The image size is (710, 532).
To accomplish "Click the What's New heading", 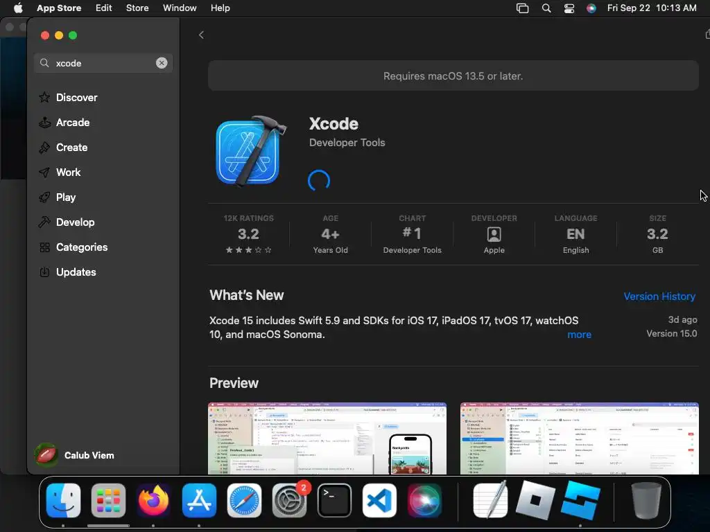I will coord(247,295).
